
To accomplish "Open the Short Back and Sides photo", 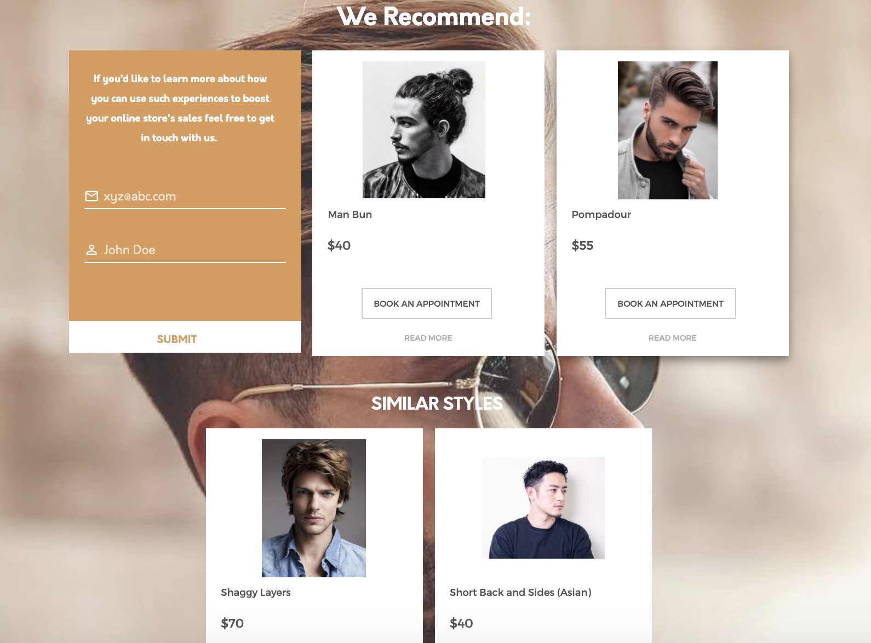I will point(543,508).
